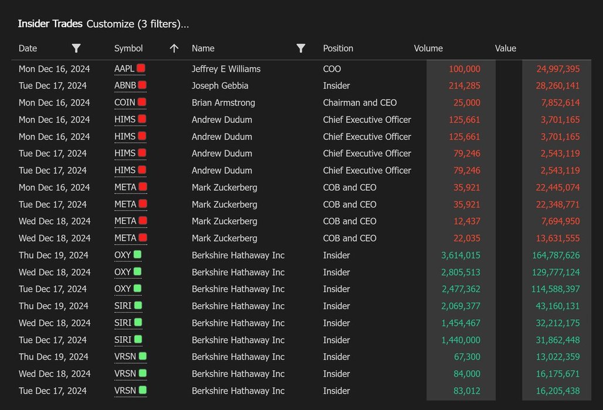Viewport: 603px width, 410px height.
Task: Open the ABNB ticker symbol link
Action: (125, 86)
